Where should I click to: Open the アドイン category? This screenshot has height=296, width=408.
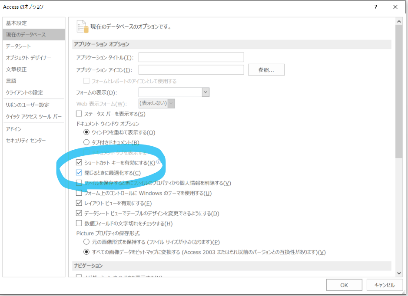34,129
